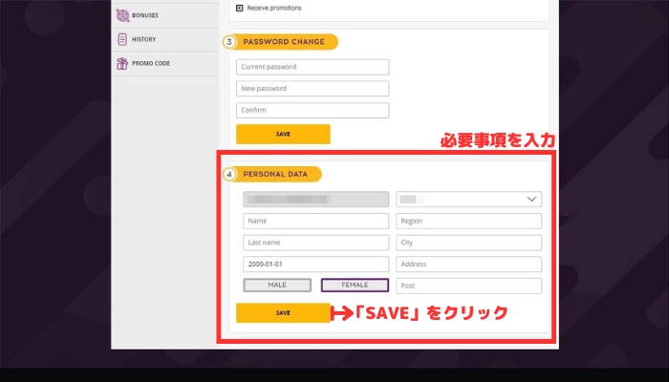Click the PERSONAL DATA section heading
This screenshot has height=382, width=669.
[275, 174]
